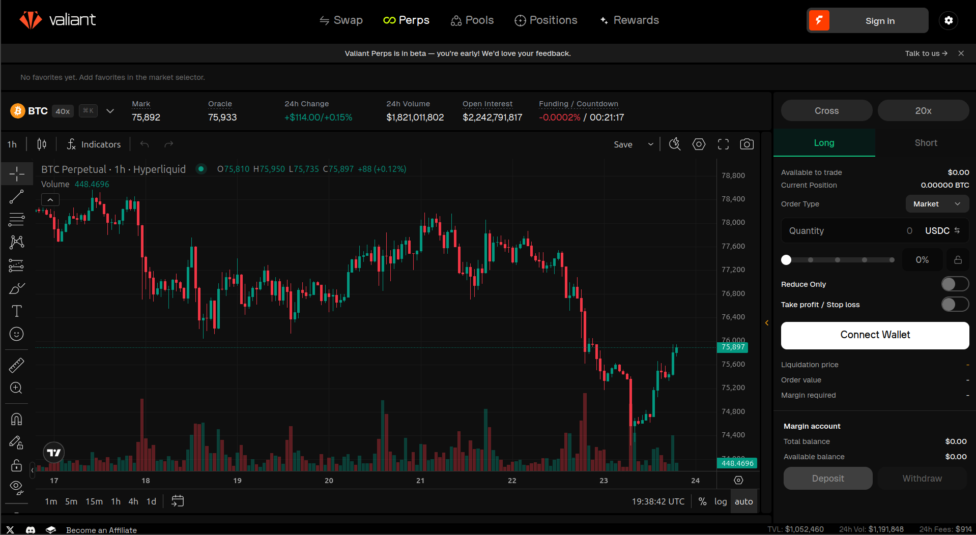Set the chart range to 1d
Image resolution: width=976 pixels, height=535 pixels.
(151, 501)
